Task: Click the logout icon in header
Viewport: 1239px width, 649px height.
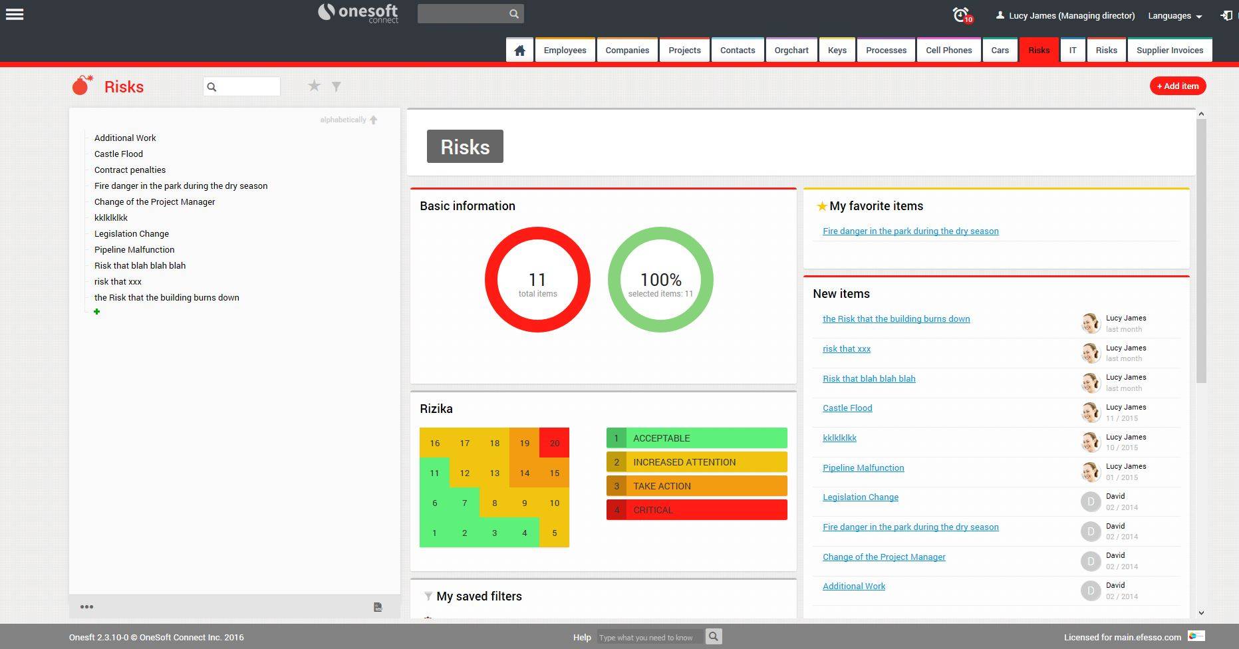Action: [x=1226, y=15]
